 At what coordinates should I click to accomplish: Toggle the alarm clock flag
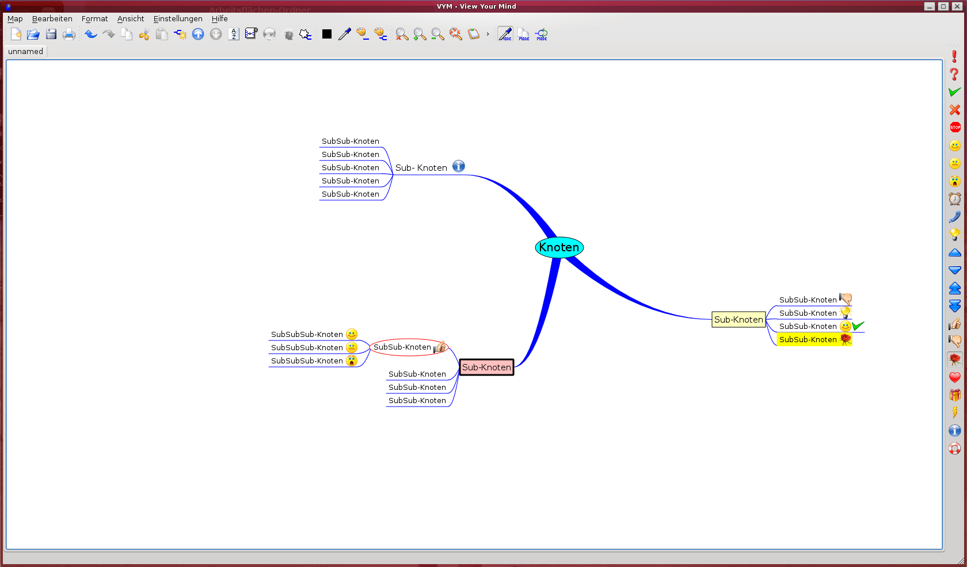[955, 199]
